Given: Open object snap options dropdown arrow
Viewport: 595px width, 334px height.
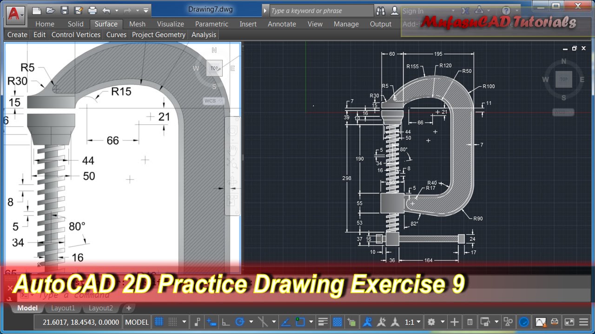Looking at the screenshot, I should click(311, 322).
